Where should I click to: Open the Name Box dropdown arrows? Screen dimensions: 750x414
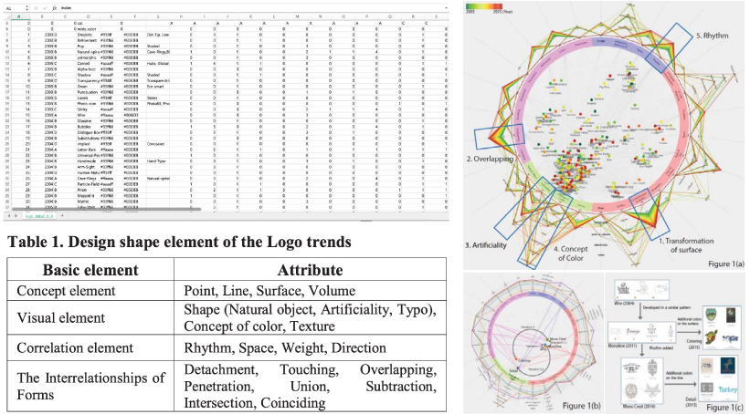[x=26, y=8]
